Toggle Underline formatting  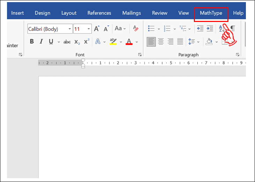(x=51, y=41)
